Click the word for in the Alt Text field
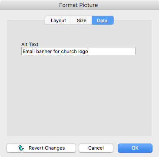This screenshot has width=159, height=157. point(56,51)
